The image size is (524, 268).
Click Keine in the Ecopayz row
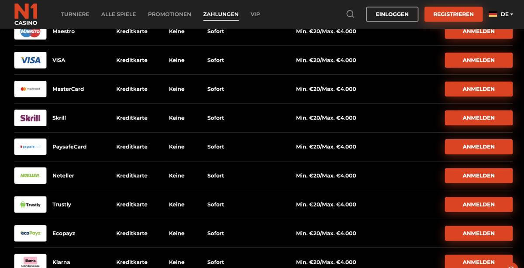pyautogui.click(x=176, y=233)
